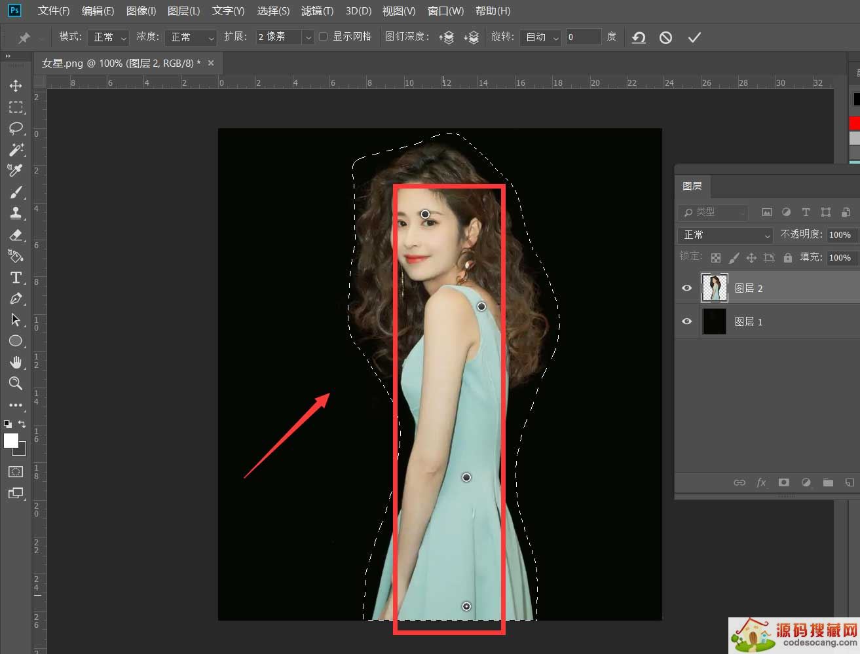Open the 类型 layer filter dropdown

tap(713, 212)
